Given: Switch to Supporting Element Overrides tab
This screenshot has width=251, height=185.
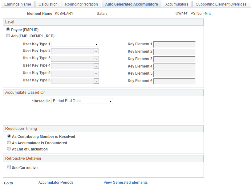Looking at the screenshot, I should click(x=220, y=4).
